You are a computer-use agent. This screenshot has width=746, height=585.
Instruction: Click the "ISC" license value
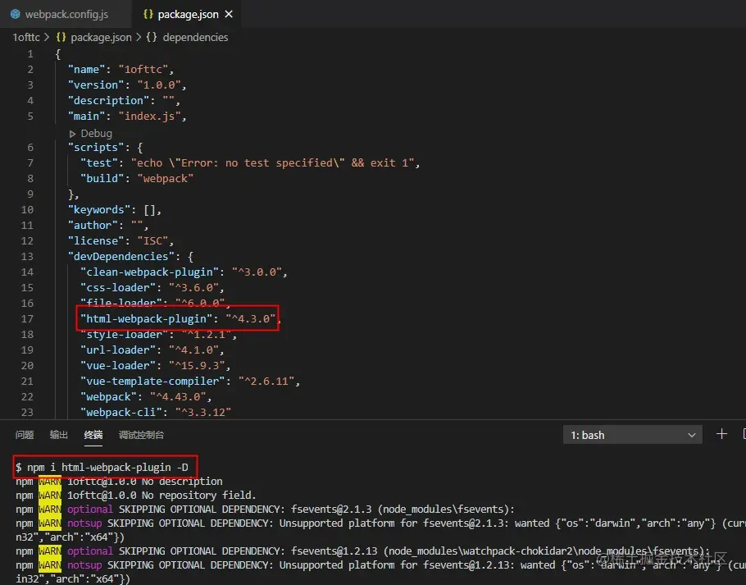pos(152,240)
